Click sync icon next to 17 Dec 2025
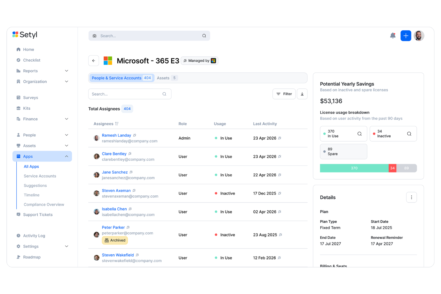 point(280,193)
